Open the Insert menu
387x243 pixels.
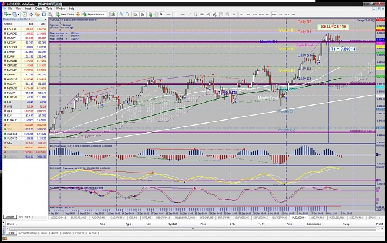click(28, 9)
